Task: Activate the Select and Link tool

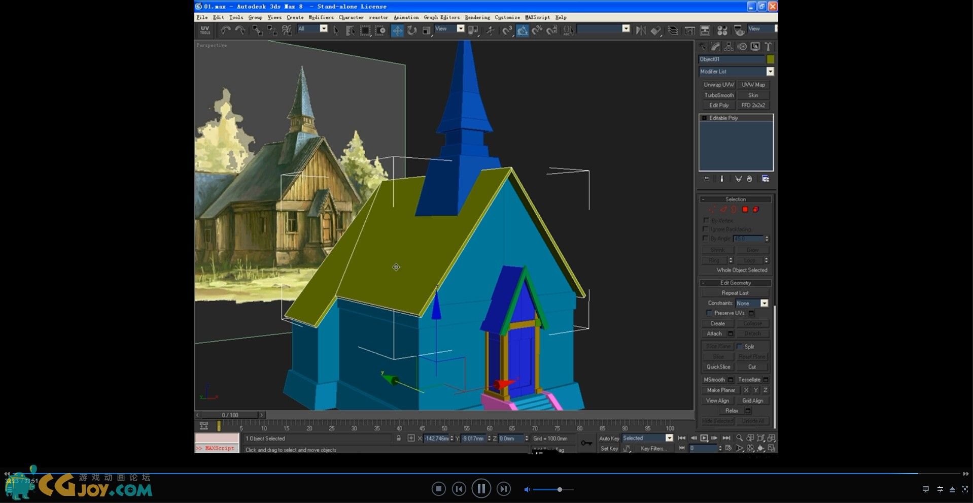Action: click(258, 30)
